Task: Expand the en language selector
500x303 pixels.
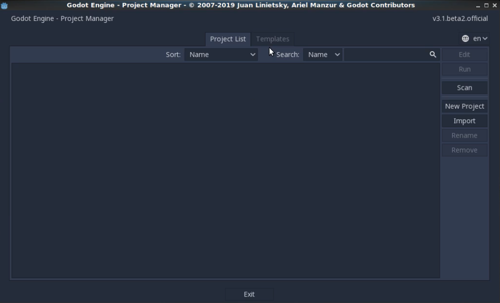Action: [x=478, y=38]
